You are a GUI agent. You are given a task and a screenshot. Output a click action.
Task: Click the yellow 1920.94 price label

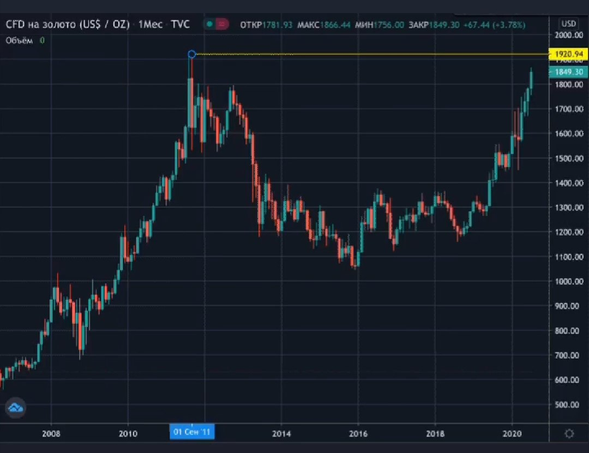point(568,54)
